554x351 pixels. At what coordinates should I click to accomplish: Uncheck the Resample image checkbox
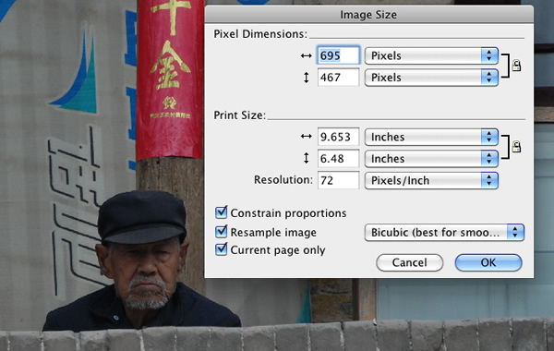tap(222, 232)
